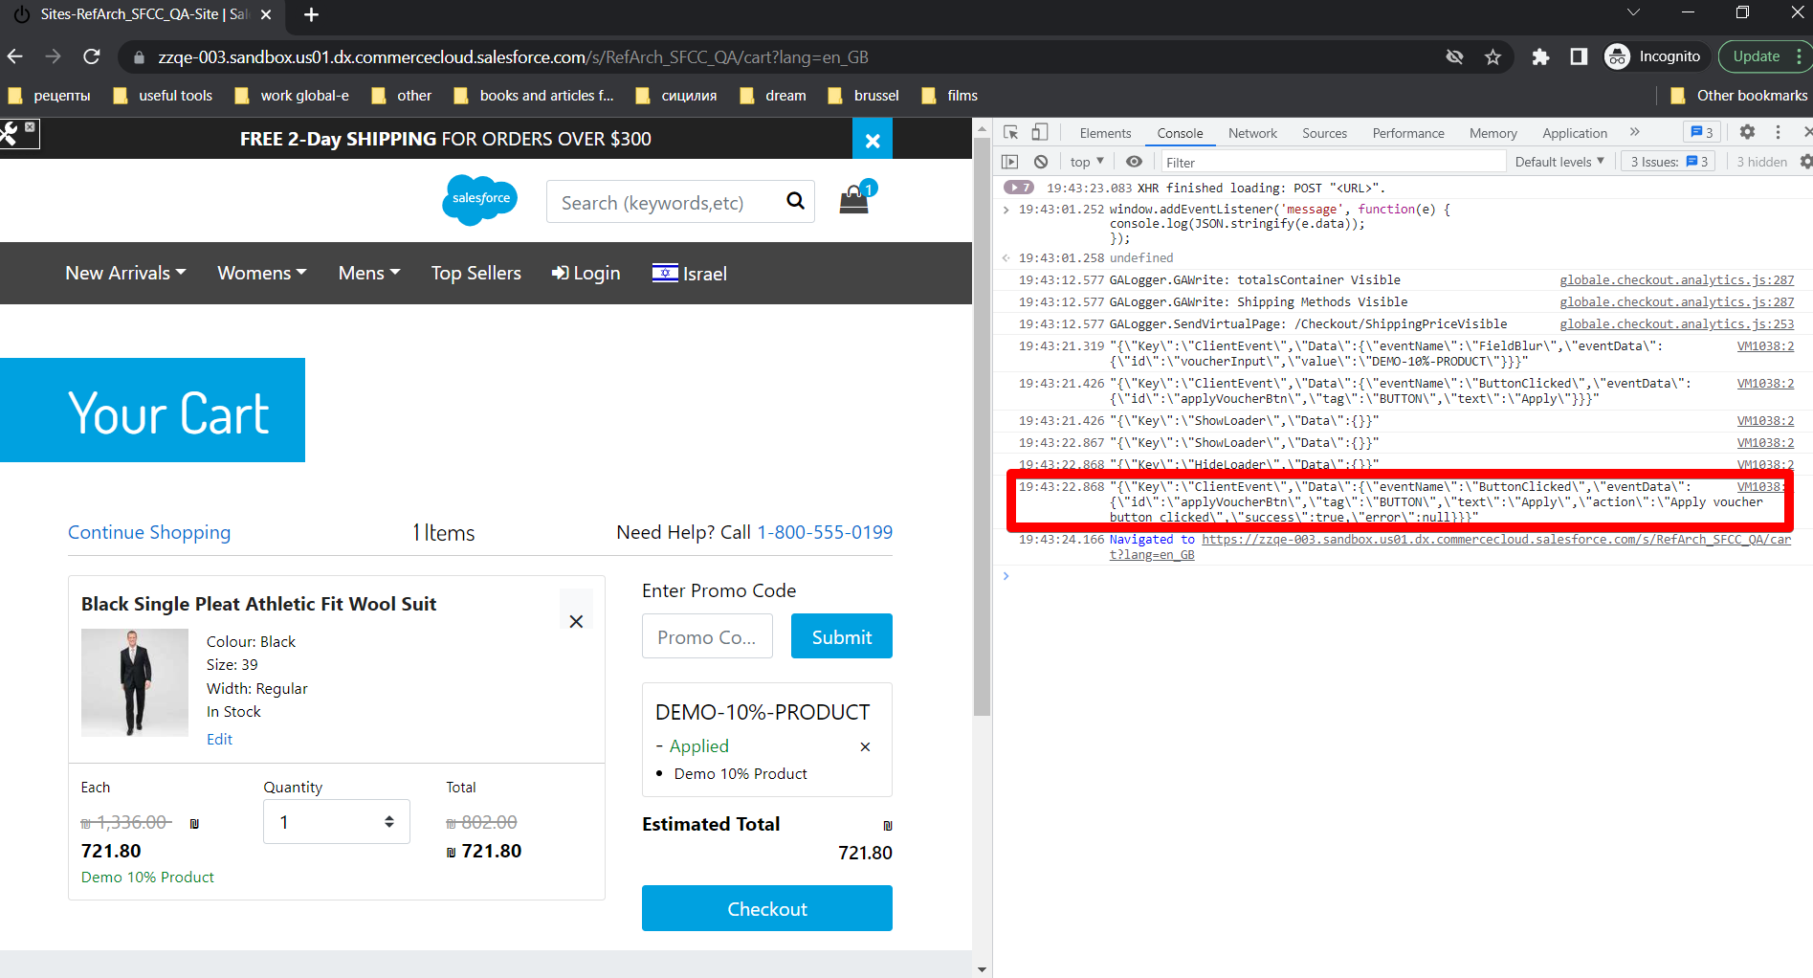This screenshot has height=978, width=1813.
Task: Click the search magnifier icon
Action: point(795,201)
